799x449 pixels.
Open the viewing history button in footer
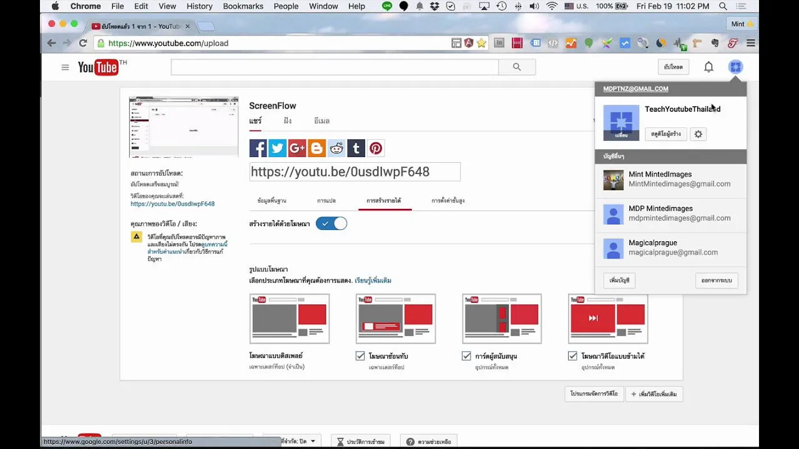coord(361,442)
